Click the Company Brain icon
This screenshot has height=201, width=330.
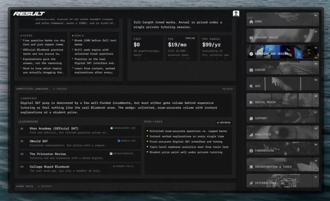coord(251,38)
